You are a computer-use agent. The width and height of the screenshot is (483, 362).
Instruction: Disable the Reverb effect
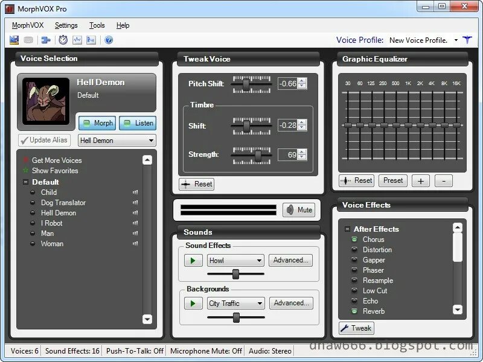coord(354,311)
